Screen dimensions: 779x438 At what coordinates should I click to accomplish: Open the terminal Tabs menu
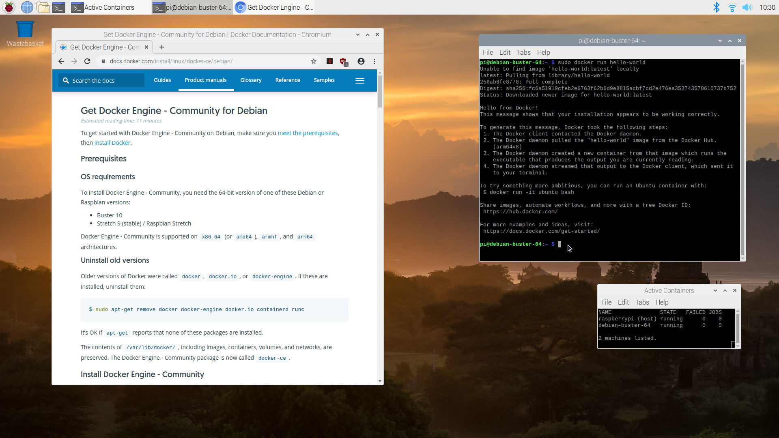tap(523, 52)
